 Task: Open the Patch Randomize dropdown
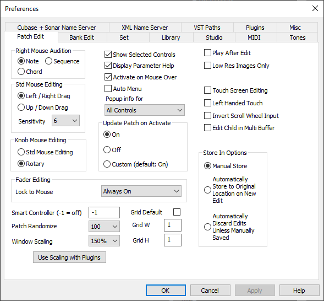pos(104,226)
